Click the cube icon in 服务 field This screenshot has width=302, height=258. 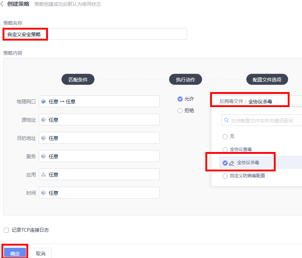43,156
